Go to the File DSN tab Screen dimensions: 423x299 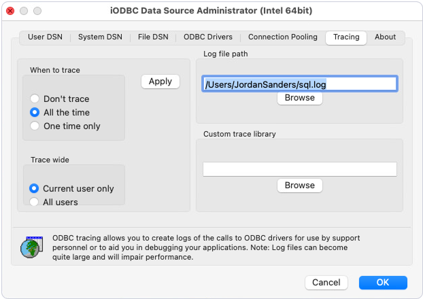153,37
